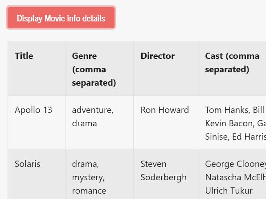
Task: Click the Natascha McElhone cast text
Action: 236,177
